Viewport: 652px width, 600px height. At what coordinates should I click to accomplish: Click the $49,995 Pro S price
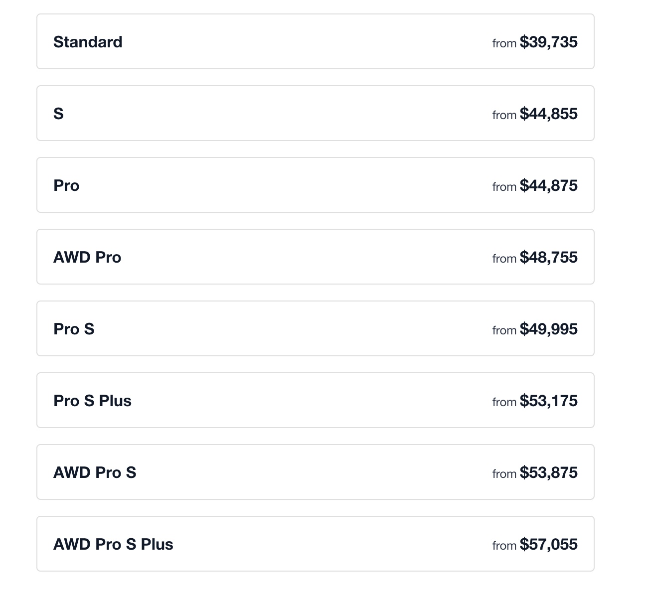click(x=548, y=329)
